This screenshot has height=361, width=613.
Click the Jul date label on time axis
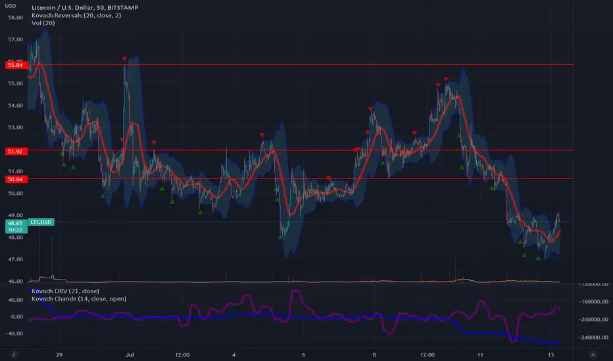pyautogui.click(x=130, y=354)
